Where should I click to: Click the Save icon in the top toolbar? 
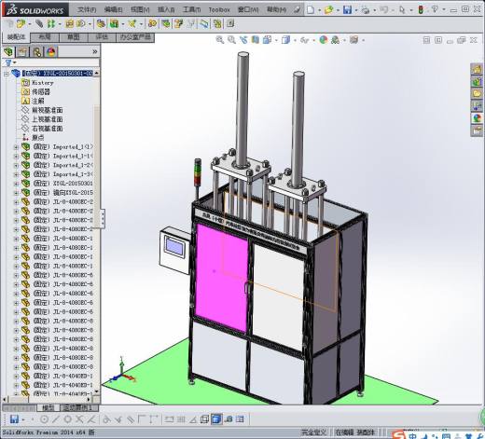pyautogui.click(x=347, y=10)
